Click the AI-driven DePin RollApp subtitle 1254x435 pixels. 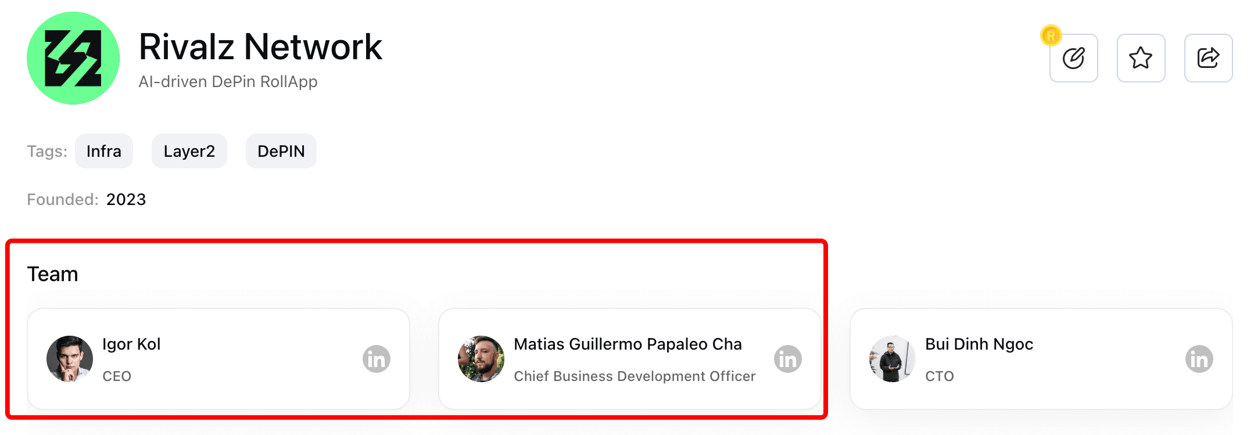[x=228, y=82]
